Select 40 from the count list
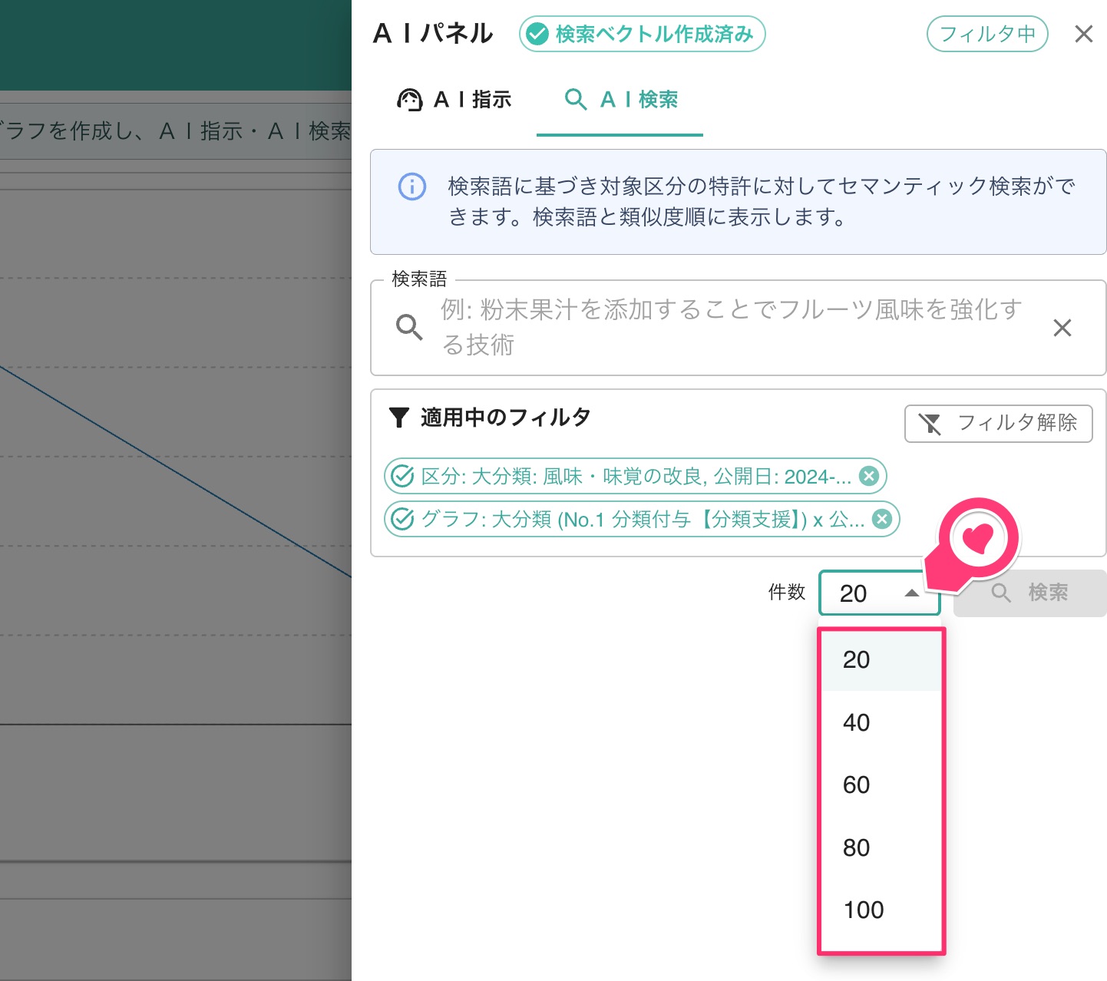The width and height of the screenshot is (1107, 981). [857, 722]
